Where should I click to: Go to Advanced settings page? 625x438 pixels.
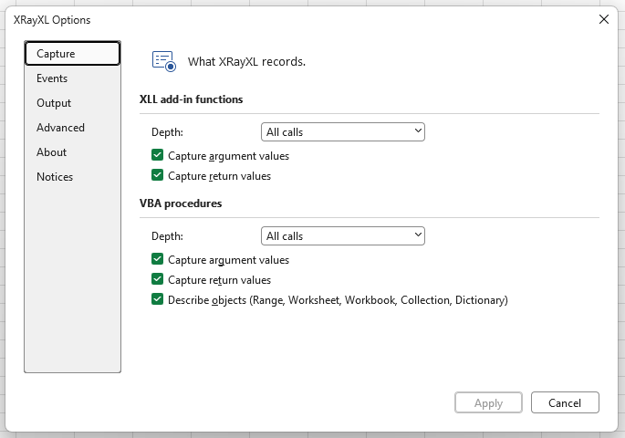[x=72, y=128]
